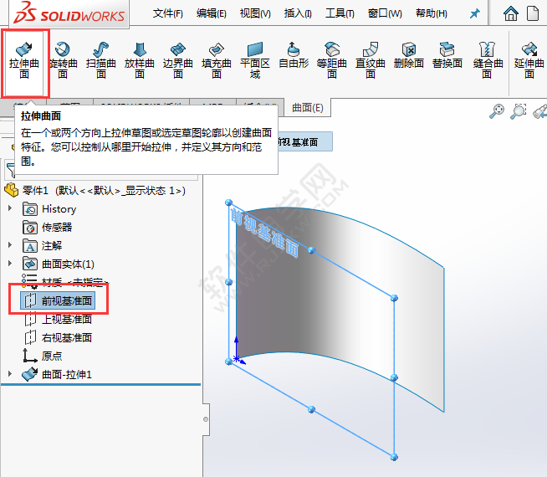The width and height of the screenshot is (547, 477).
Task: Select the 放样曲面 loft surface tool
Action: click(x=140, y=60)
